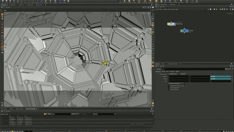
Task: Toggle Keep Position When Parenting checkbox
Action: [169, 86]
